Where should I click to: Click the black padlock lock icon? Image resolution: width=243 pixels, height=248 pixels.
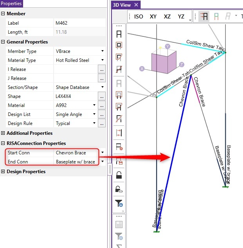[119, 175]
